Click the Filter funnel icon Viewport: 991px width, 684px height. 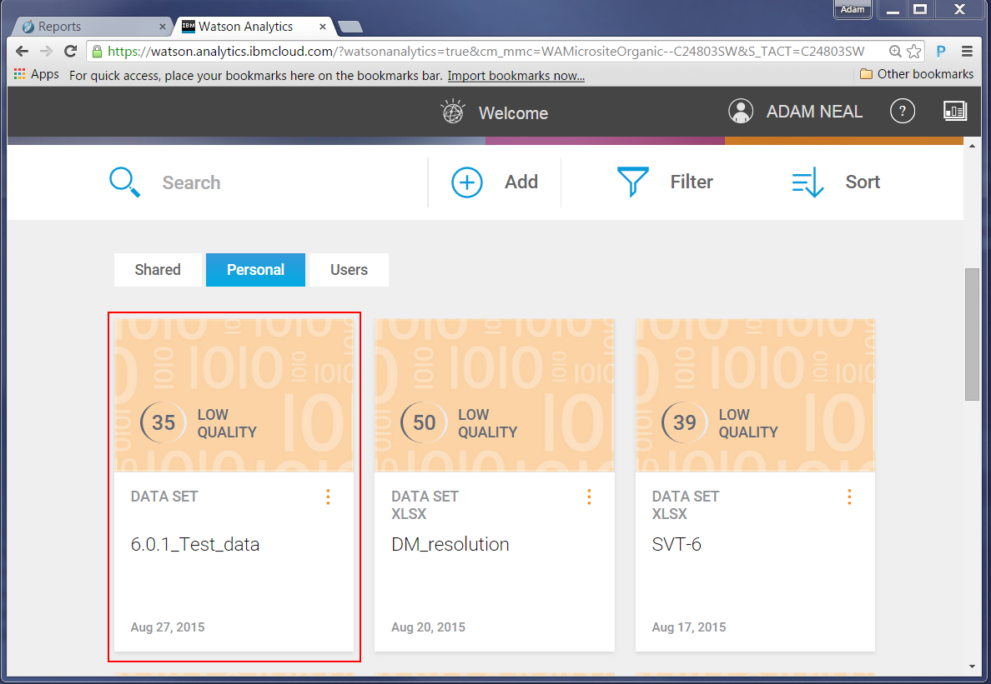point(632,182)
